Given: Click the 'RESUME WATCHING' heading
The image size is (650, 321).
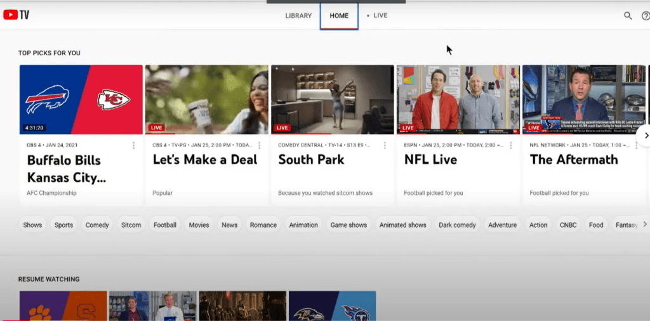Looking at the screenshot, I should [49, 279].
